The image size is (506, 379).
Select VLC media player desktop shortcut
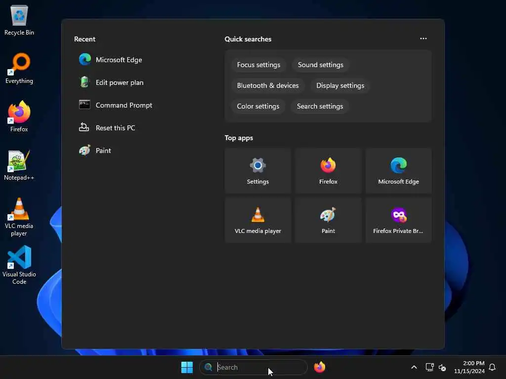(x=19, y=217)
